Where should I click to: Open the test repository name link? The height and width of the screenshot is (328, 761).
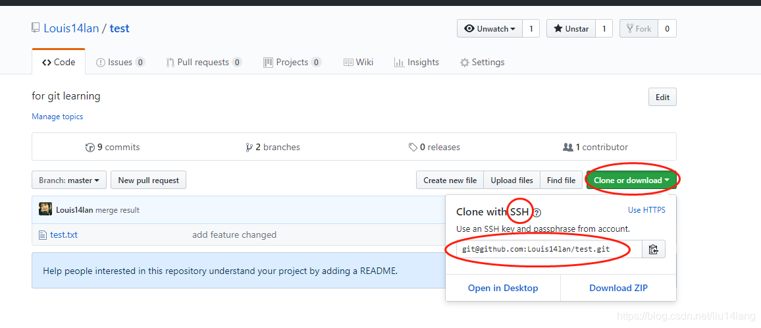click(119, 28)
